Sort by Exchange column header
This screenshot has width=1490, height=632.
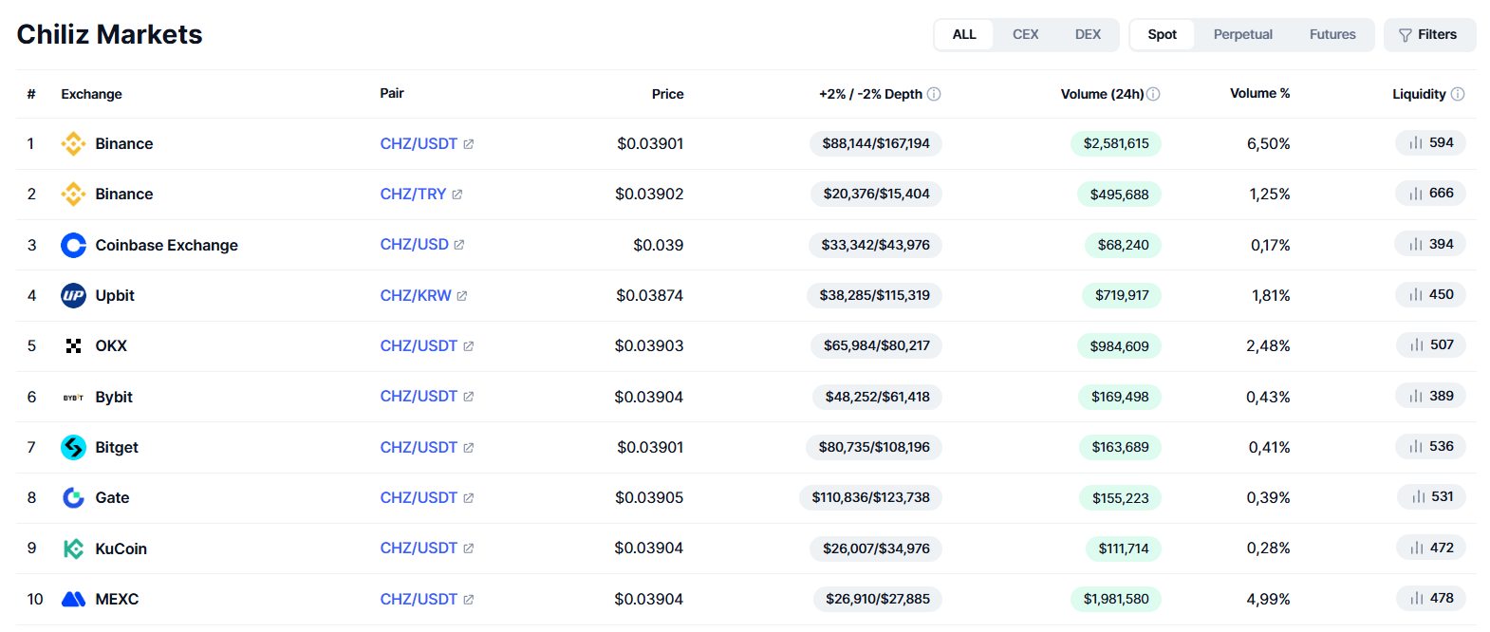[x=91, y=94]
